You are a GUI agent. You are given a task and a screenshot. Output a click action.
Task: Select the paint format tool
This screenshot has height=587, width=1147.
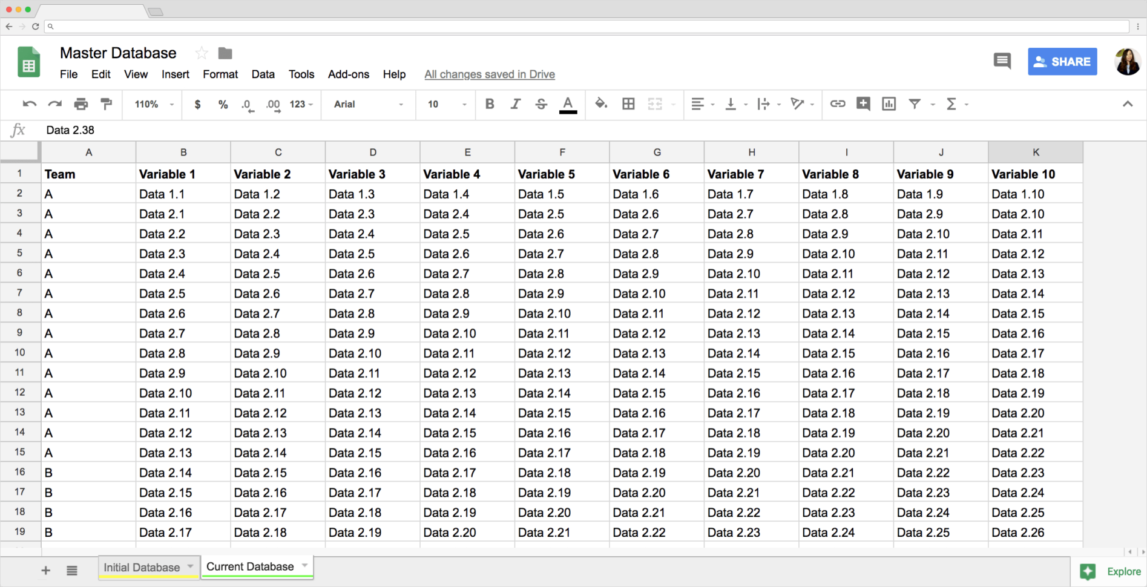107,103
